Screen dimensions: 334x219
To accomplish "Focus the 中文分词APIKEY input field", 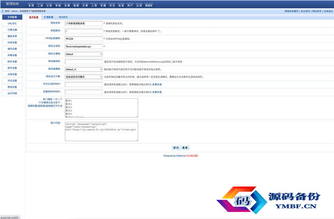I will [84, 85].
